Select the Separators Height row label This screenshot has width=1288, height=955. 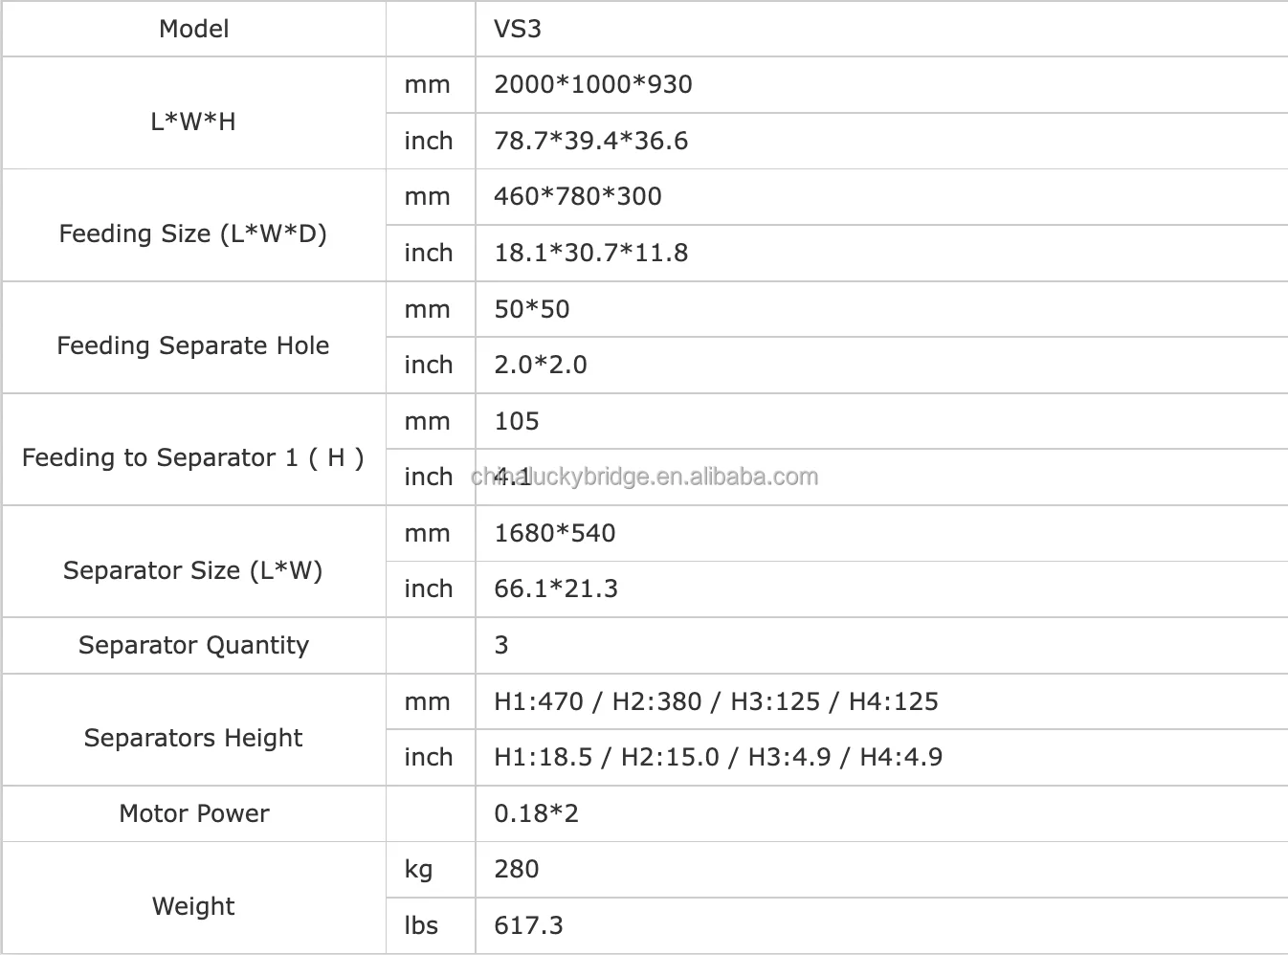point(193,738)
